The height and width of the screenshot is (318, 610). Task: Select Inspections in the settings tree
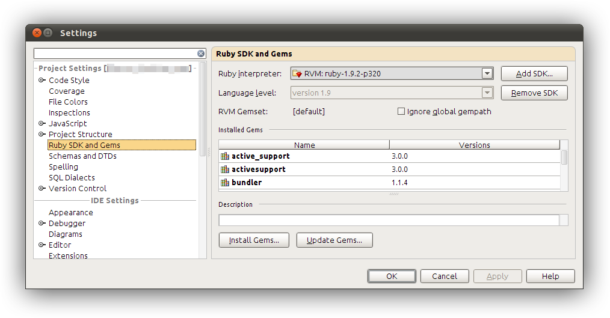click(x=69, y=113)
